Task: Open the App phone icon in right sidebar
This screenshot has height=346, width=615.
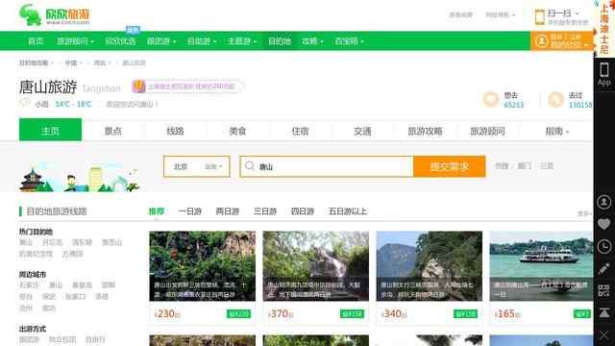Action: pos(604,70)
